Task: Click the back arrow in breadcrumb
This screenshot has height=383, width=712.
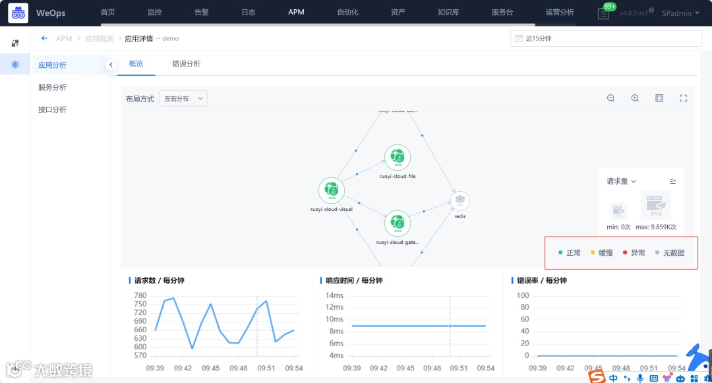Action: coord(44,38)
